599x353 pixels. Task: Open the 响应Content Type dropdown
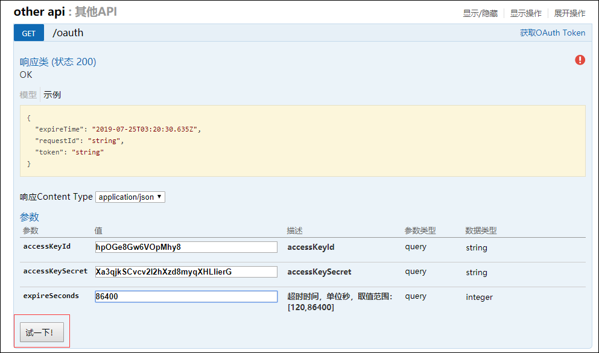[130, 197]
